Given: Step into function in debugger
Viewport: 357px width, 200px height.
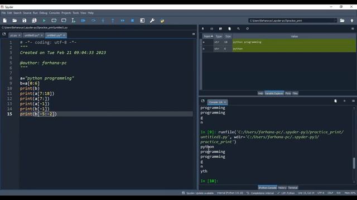Looking at the screenshot, I should tap(103, 21).
